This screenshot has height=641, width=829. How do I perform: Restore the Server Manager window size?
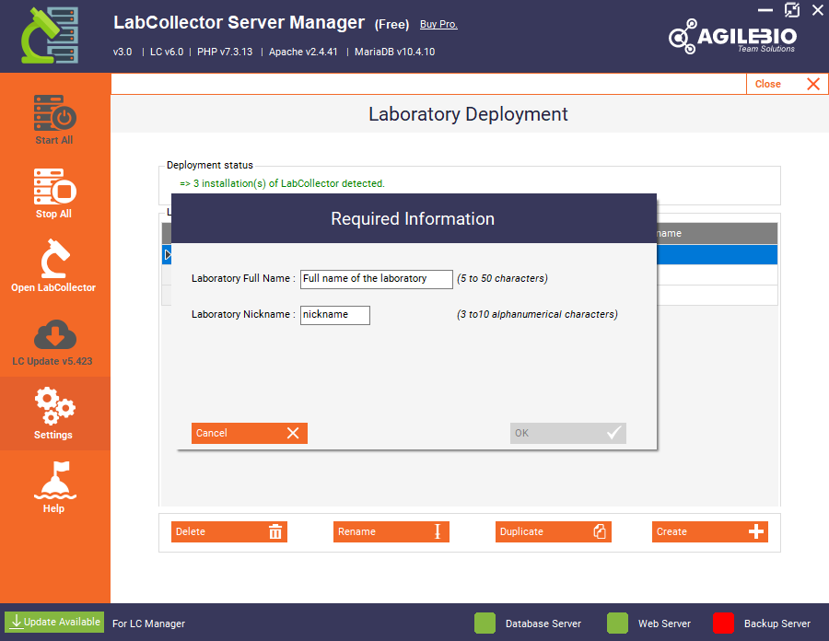click(792, 10)
